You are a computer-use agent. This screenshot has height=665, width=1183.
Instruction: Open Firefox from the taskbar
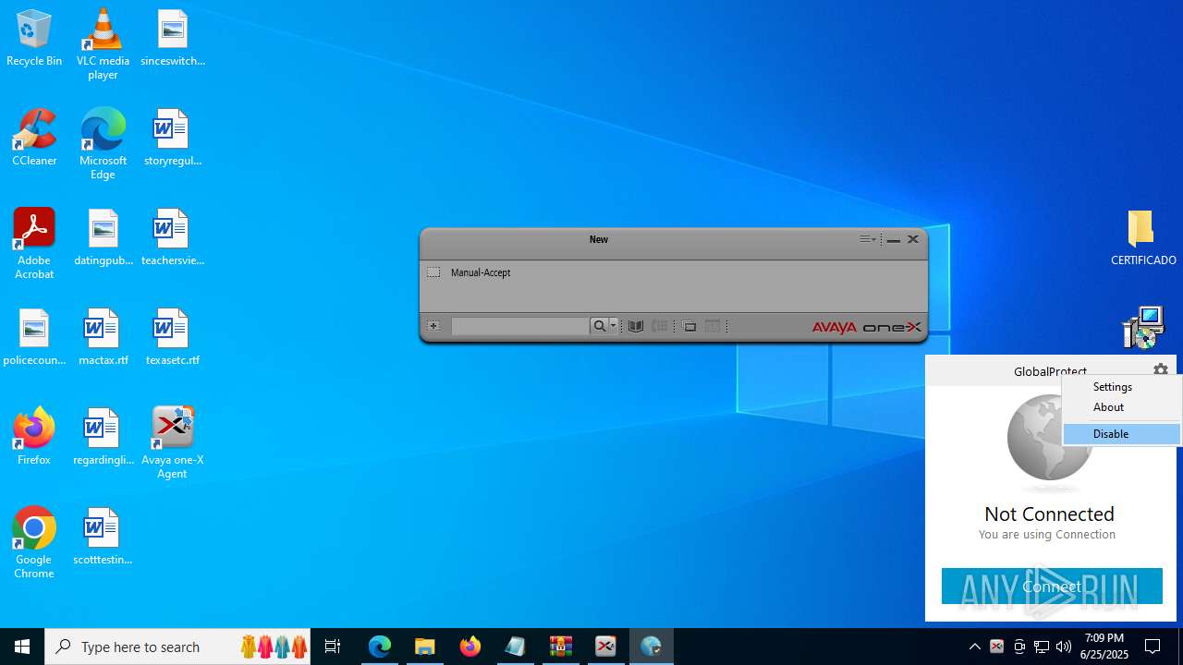470,647
